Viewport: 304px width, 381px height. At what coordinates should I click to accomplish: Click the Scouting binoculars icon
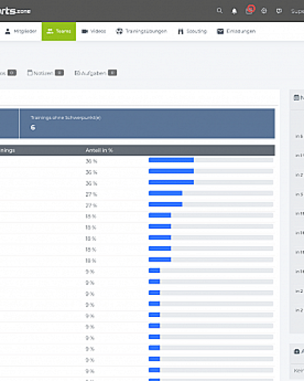[180, 31]
